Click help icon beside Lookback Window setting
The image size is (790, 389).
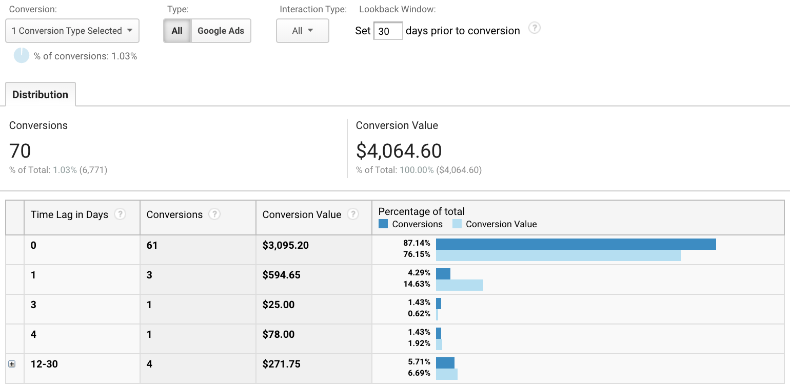pyautogui.click(x=534, y=28)
